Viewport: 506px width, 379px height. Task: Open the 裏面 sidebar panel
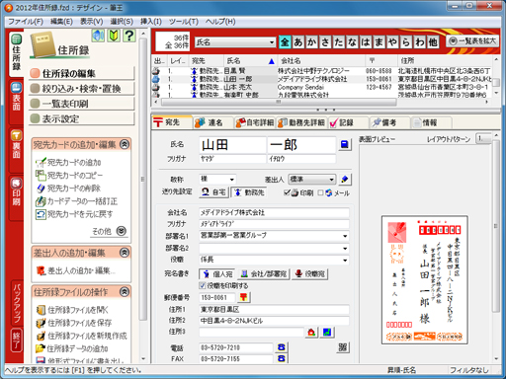(x=16, y=149)
